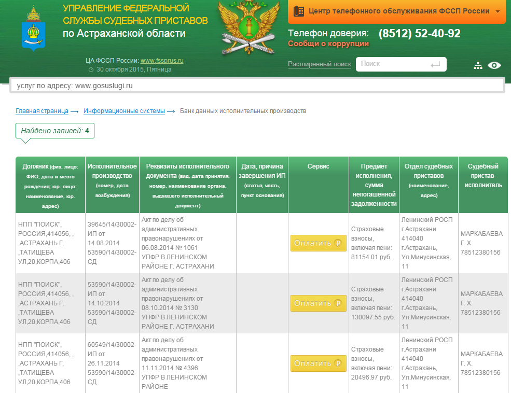The image size is (511, 393).
Task: Click the Сообщи о коррупции link
Action: (328, 44)
